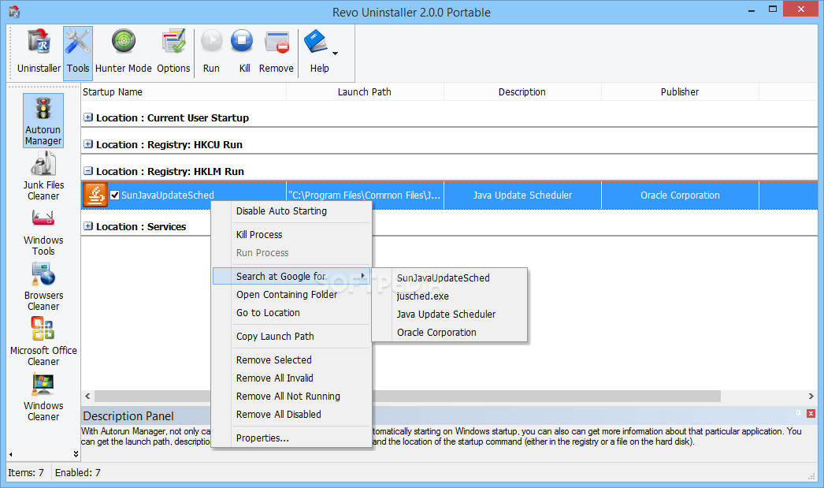Open Junk Files Cleaner
Screen dimensions: 824x488
click(43, 176)
